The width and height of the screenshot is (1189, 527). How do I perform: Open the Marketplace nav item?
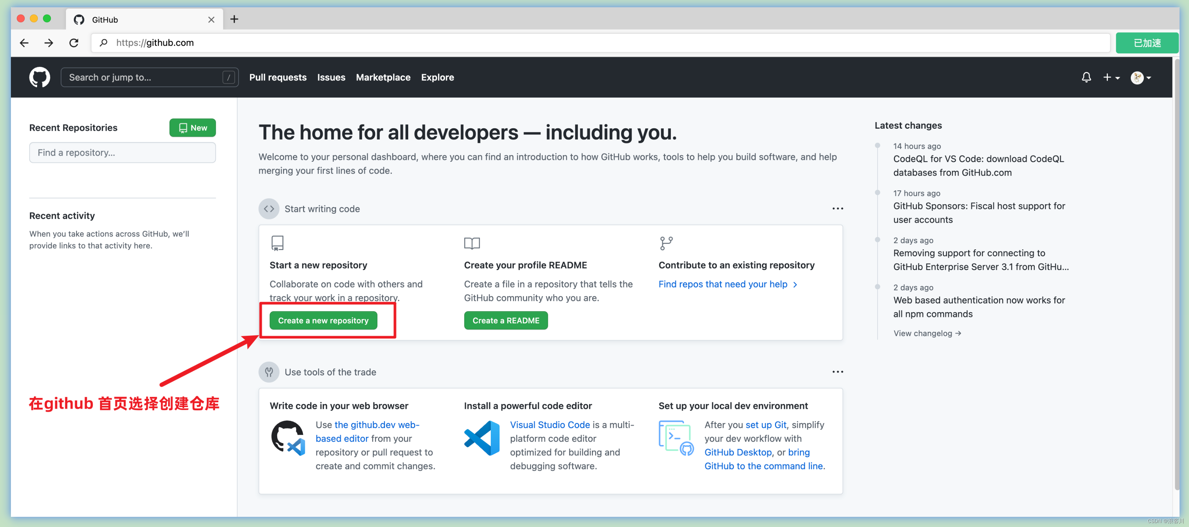point(383,77)
